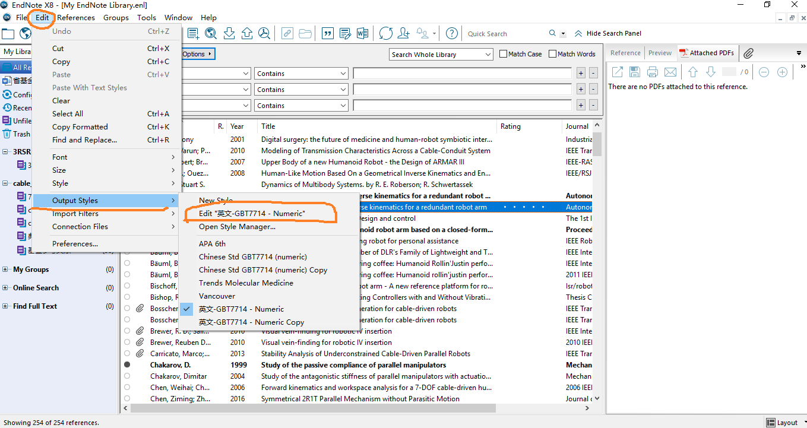This screenshot has width=807, height=428.
Task: Select Open Style Manager menu entry
Action: [x=237, y=227]
